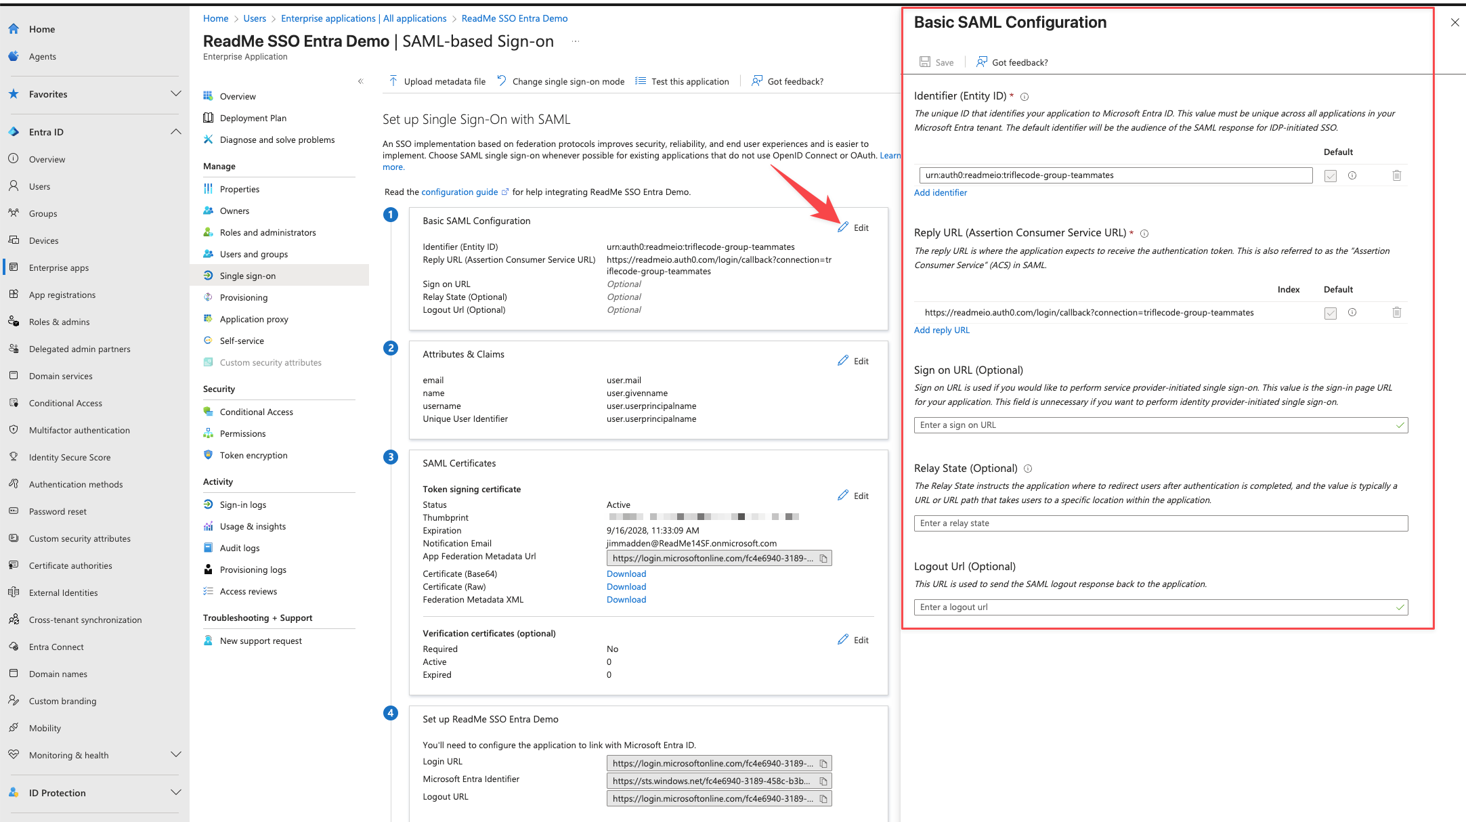The height and width of the screenshot is (822, 1466).
Task: Click the info icon in the identifier row
Action: (x=1352, y=175)
